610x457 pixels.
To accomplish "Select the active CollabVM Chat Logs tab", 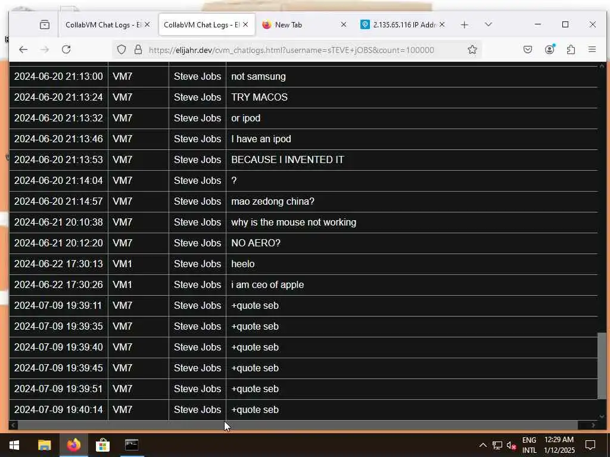I will point(201,25).
